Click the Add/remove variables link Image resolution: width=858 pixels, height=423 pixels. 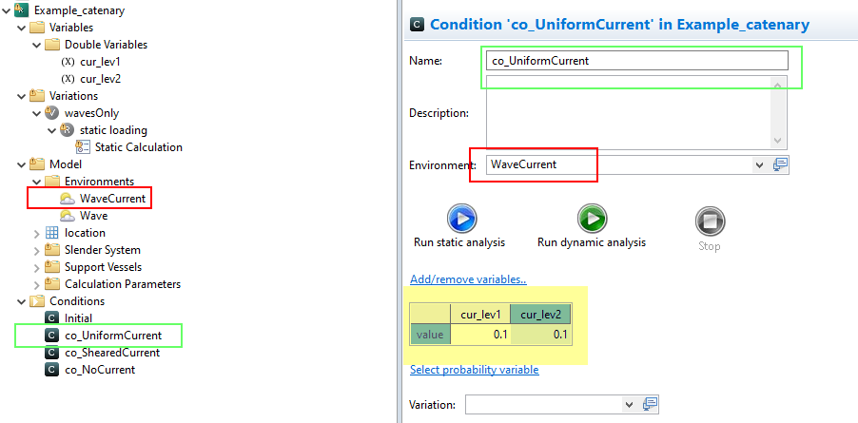point(468,279)
